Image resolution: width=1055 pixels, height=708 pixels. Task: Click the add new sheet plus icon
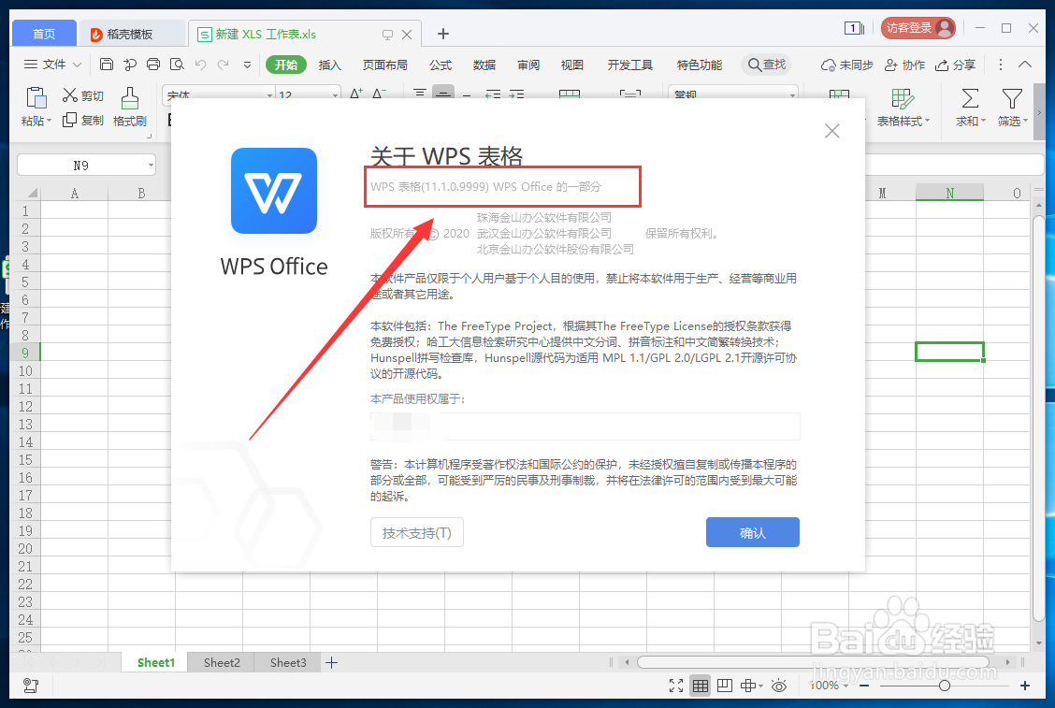click(332, 663)
